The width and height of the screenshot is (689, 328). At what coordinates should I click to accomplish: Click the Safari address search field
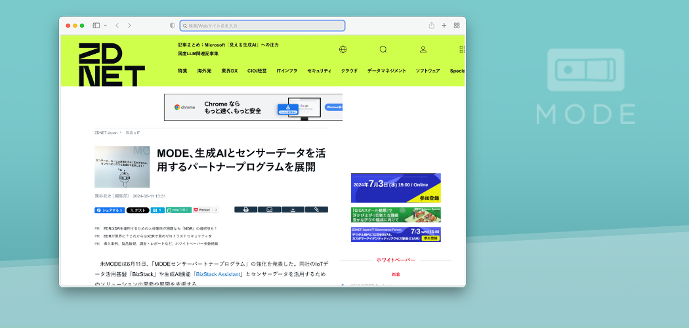(x=262, y=26)
